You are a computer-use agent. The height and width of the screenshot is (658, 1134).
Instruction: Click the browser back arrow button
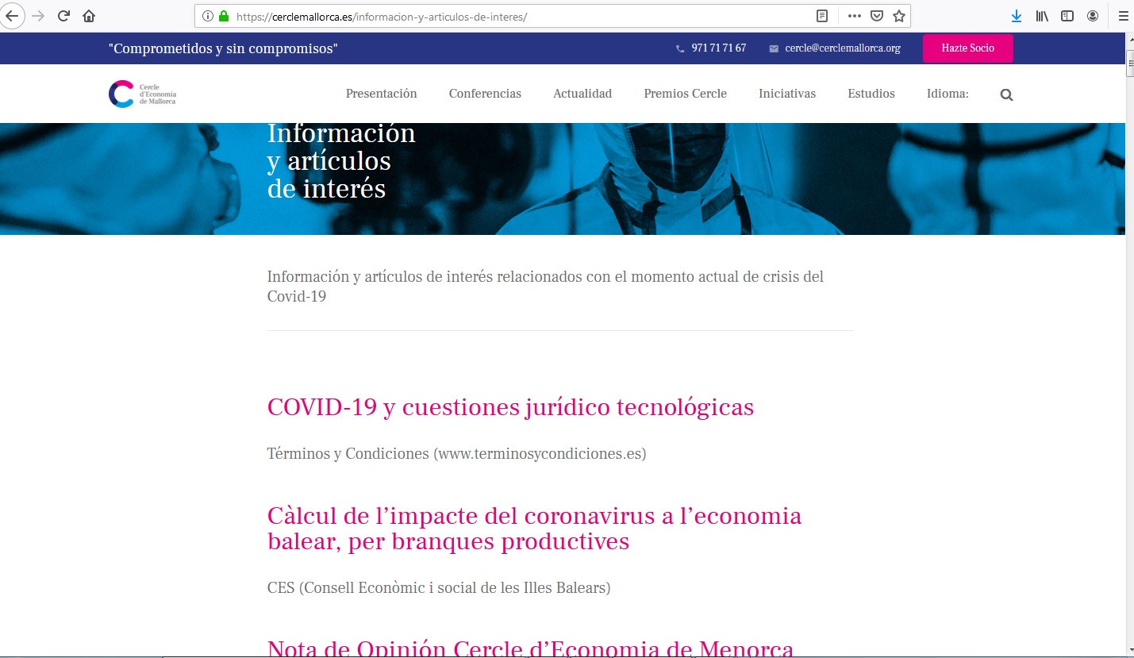click(x=13, y=16)
